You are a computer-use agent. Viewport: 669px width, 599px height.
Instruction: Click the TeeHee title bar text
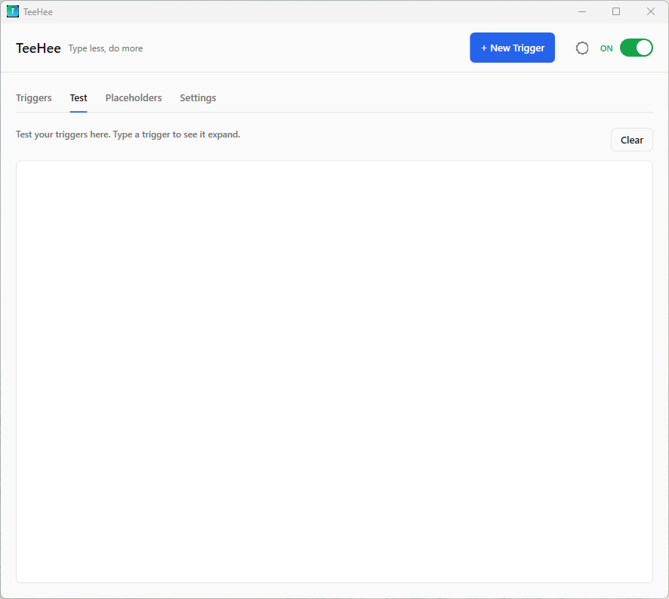(x=39, y=11)
